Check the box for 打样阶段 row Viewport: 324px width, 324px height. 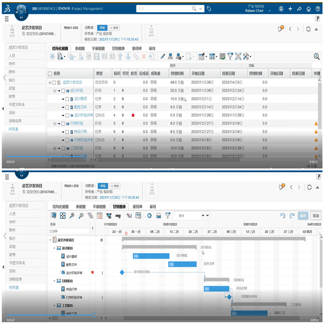point(63,124)
